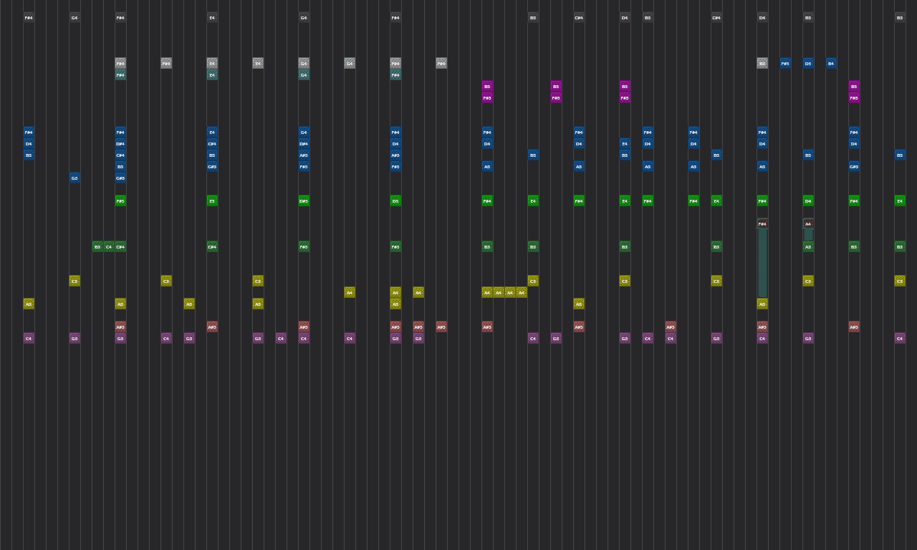Select the dark green A3 note block
917x550 pixels.
pos(808,246)
